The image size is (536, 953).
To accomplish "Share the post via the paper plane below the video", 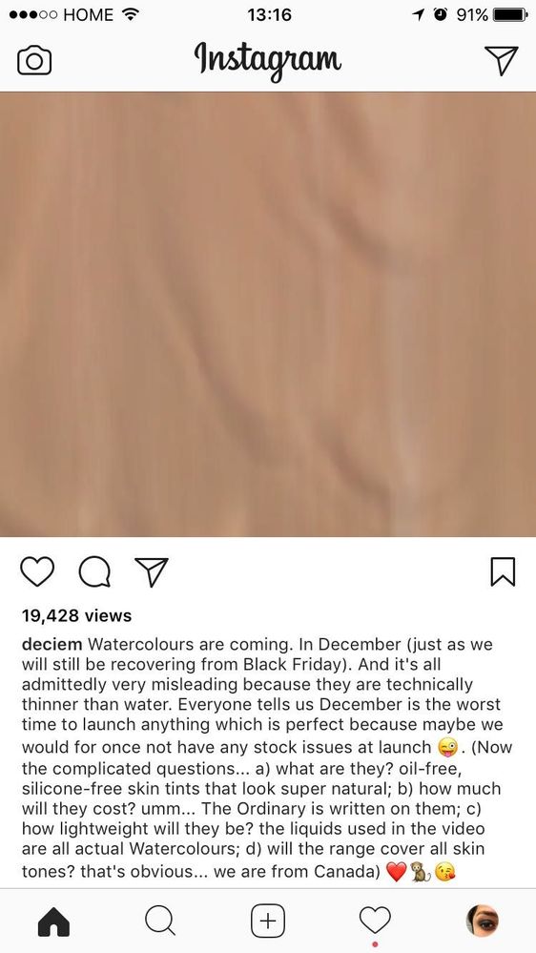I will point(152,572).
